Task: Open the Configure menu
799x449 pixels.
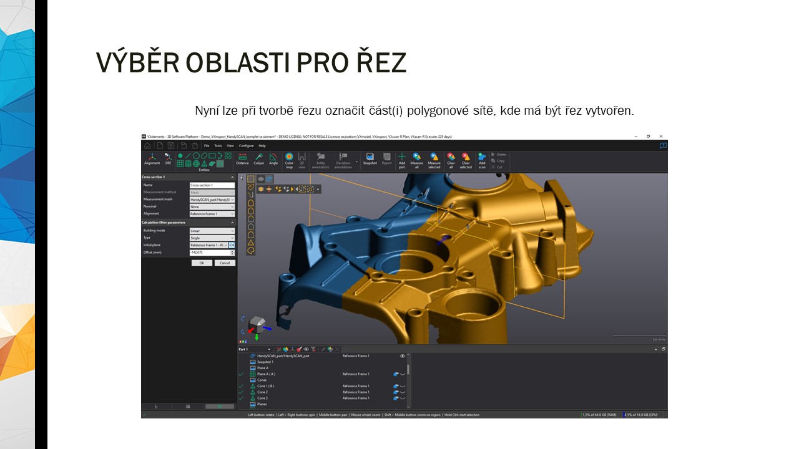Action: click(246, 145)
